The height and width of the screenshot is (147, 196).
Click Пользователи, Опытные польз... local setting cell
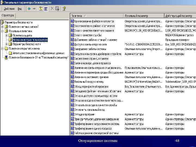click(143, 68)
